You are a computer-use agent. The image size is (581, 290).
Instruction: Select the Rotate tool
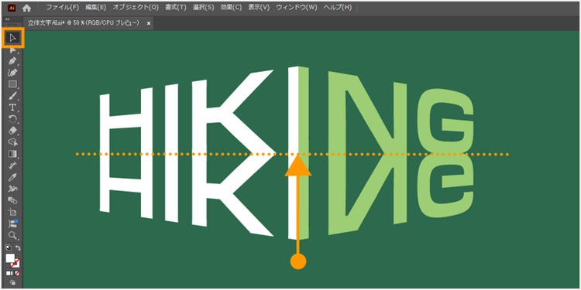click(x=13, y=119)
